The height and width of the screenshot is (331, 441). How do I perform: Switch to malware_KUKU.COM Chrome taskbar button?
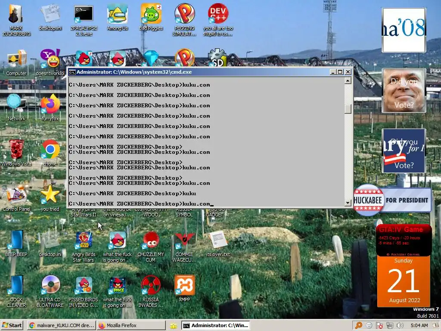pyautogui.click(x=62, y=325)
